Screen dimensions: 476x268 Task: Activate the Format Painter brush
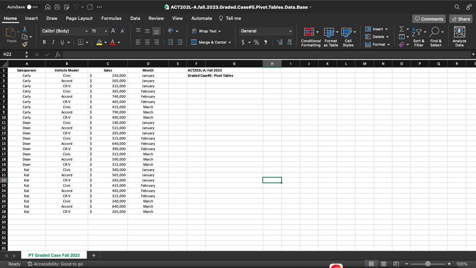pyautogui.click(x=25, y=44)
